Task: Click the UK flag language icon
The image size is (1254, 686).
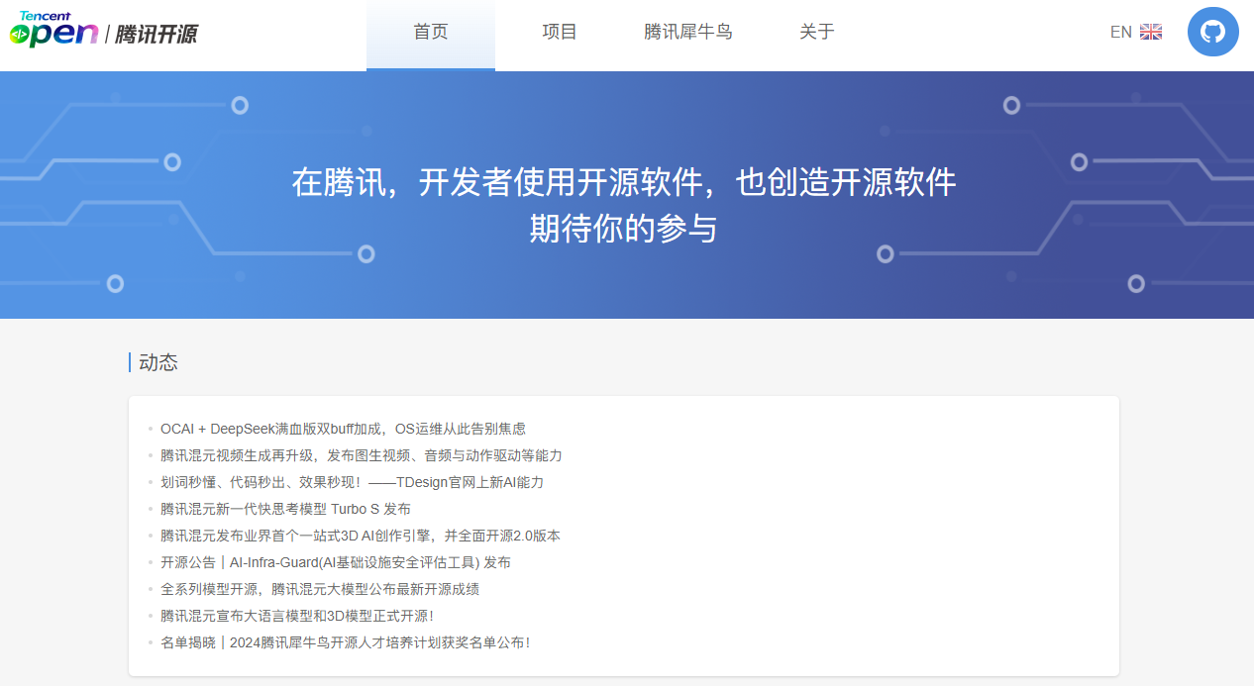Action: pos(1150,32)
